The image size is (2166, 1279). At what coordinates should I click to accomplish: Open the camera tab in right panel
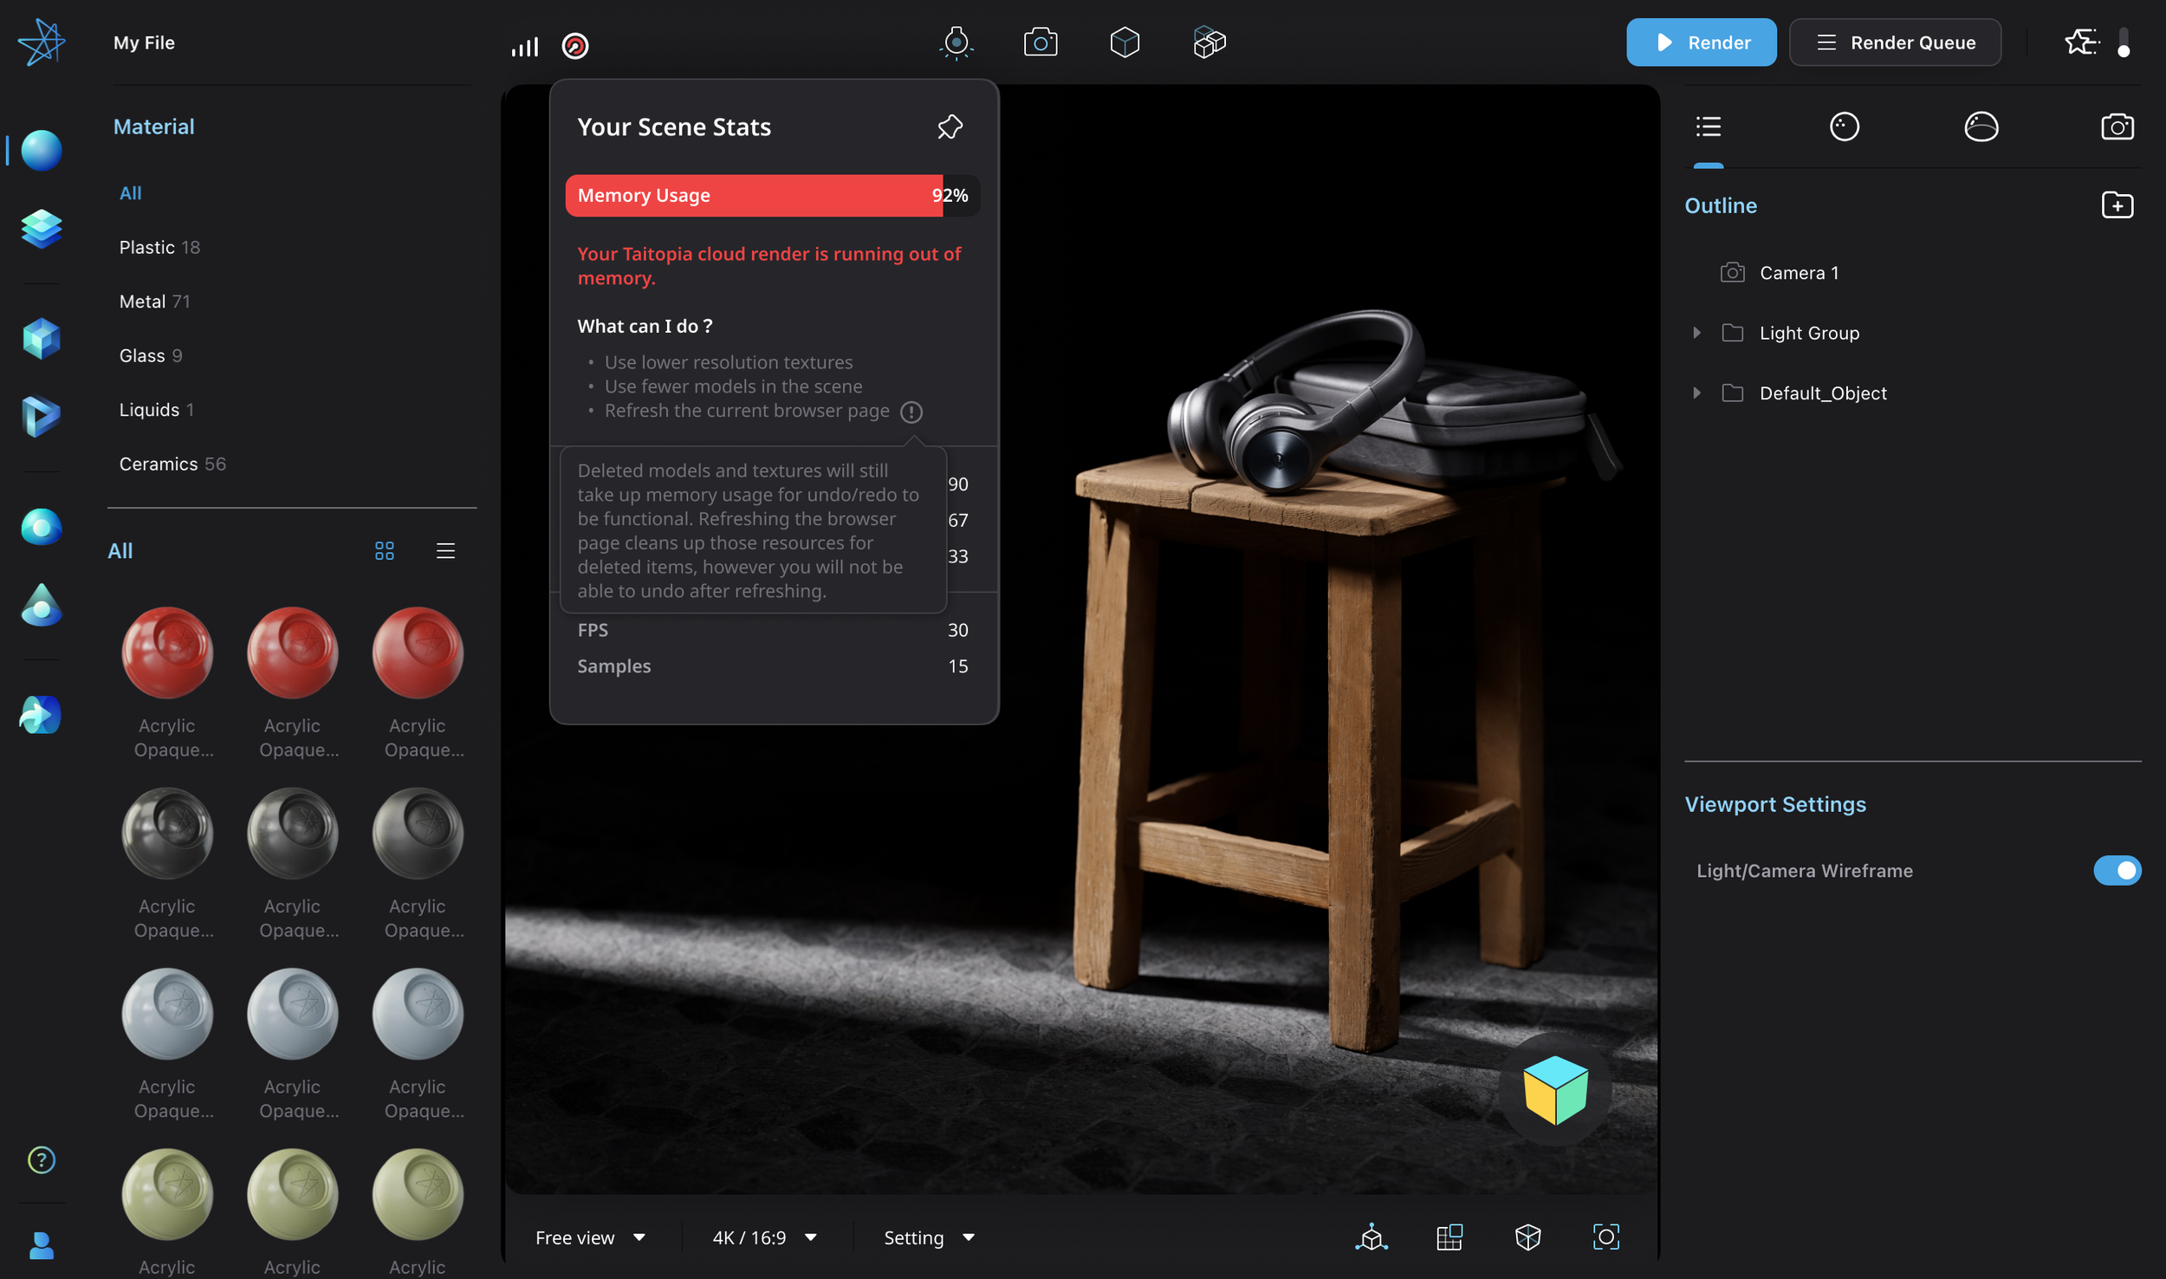(2117, 127)
